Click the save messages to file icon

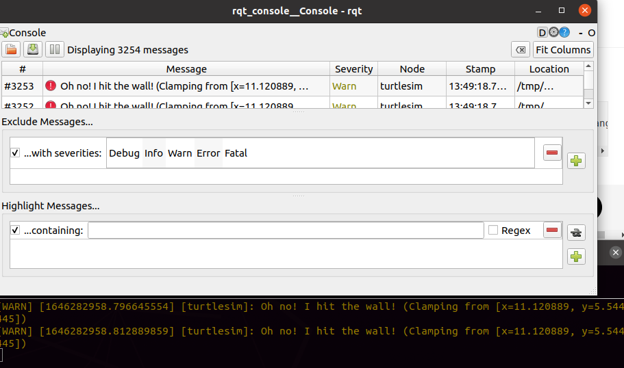pos(33,50)
